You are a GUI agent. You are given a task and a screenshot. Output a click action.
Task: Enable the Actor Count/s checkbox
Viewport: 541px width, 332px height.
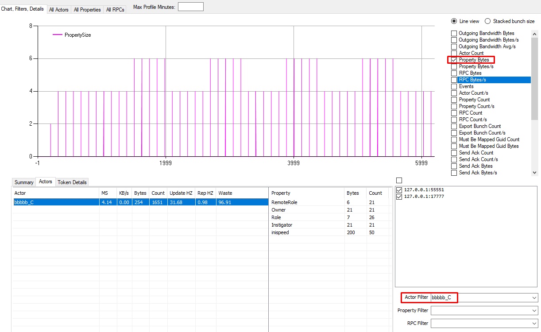coord(454,93)
